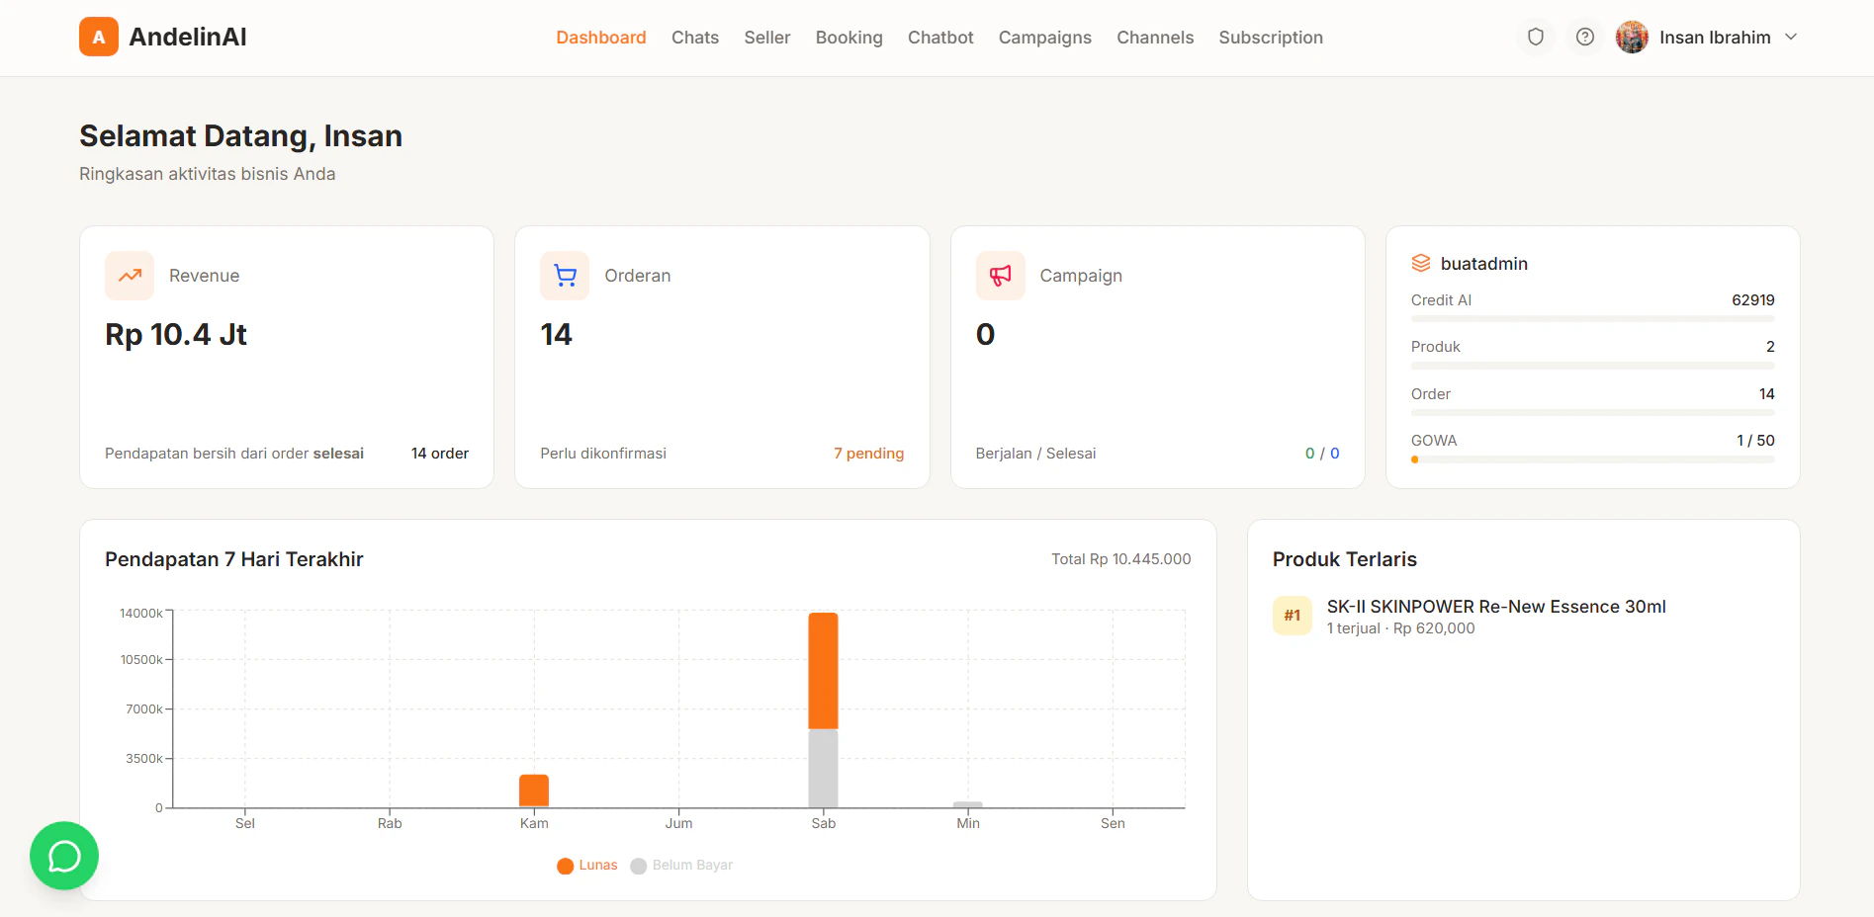The width and height of the screenshot is (1874, 917).
Task: Open the Booking nav item
Action: pyautogui.click(x=849, y=38)
